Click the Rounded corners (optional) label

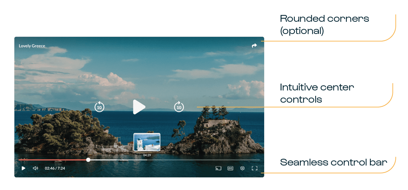(x=324, y=25)
